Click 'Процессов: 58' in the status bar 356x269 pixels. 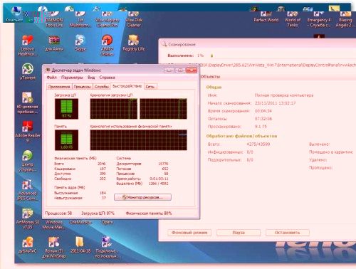pos(58,213)
